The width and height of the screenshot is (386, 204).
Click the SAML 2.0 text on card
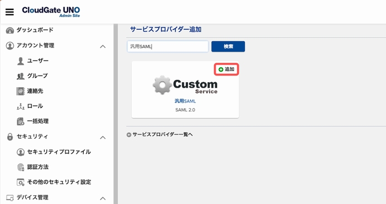[185, 110]
